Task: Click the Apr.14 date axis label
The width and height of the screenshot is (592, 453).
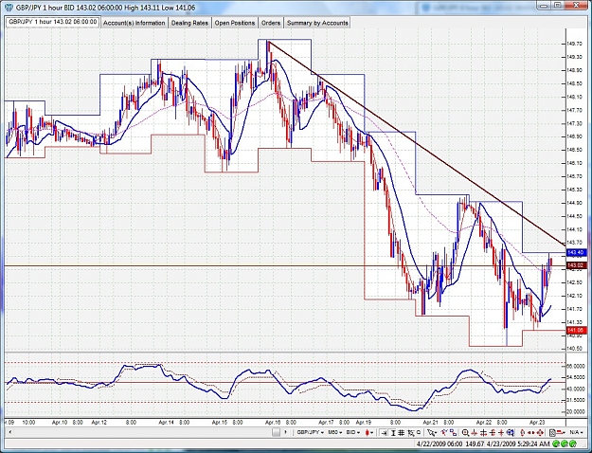Action: [x=166, y=422]
